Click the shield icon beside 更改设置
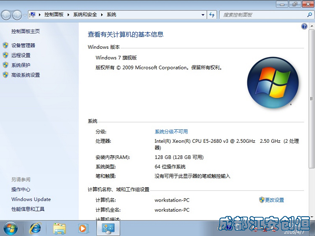Image resolution: width=315 pixels, height=236 pixels. (x=262, y=200)
